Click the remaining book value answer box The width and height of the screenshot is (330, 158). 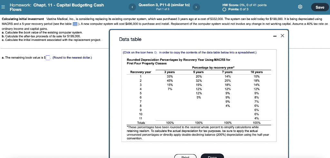48,58
